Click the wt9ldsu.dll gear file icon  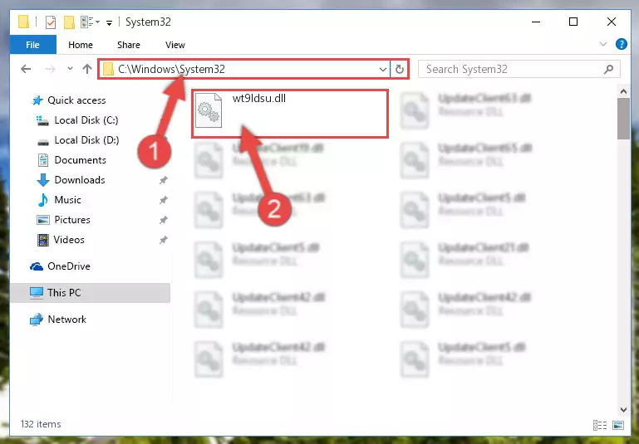209,110
